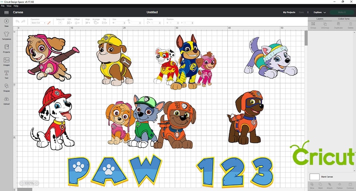
Task: Click the canvas vertical scrollbar
Action: [x=306, y=38]
